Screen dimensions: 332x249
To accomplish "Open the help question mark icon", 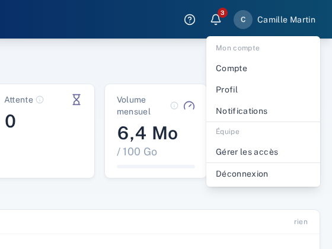I will 190,20.
